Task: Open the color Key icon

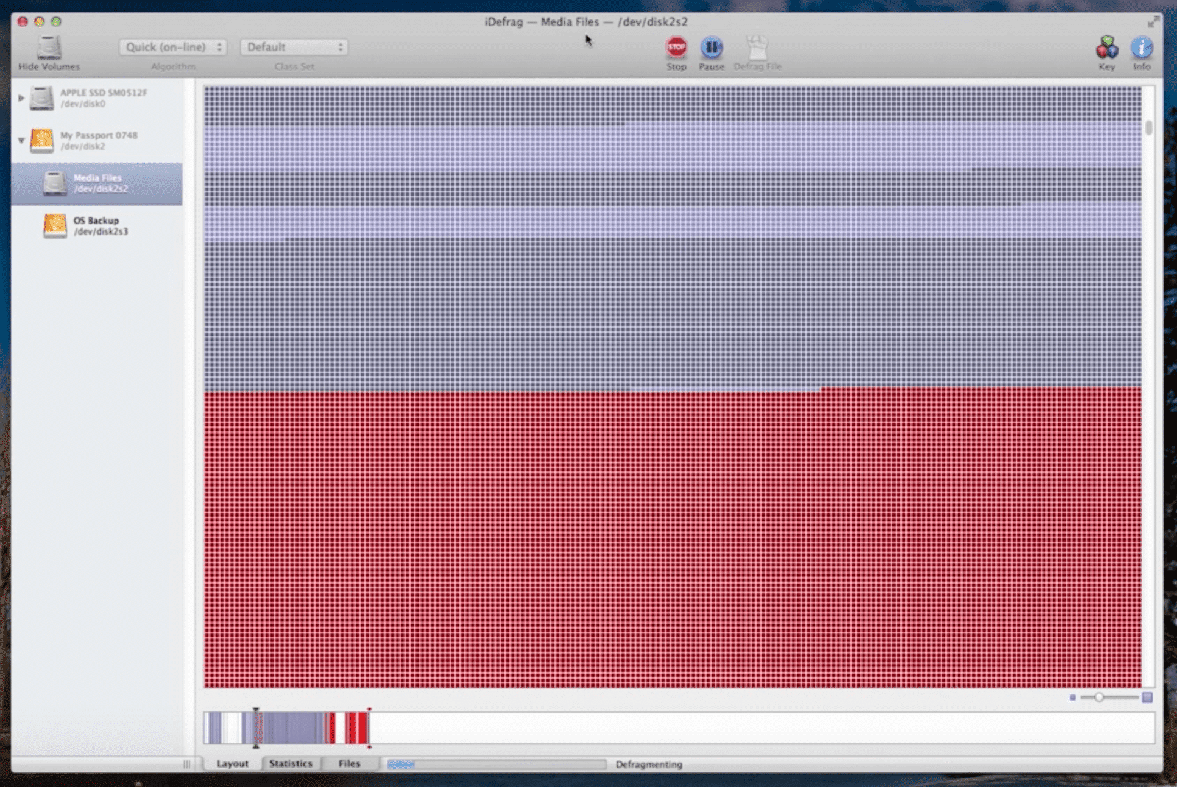Action: [x=1106, y=48]
